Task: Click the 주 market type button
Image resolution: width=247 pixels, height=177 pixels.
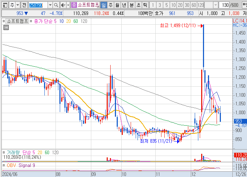Action: point(12,5)
